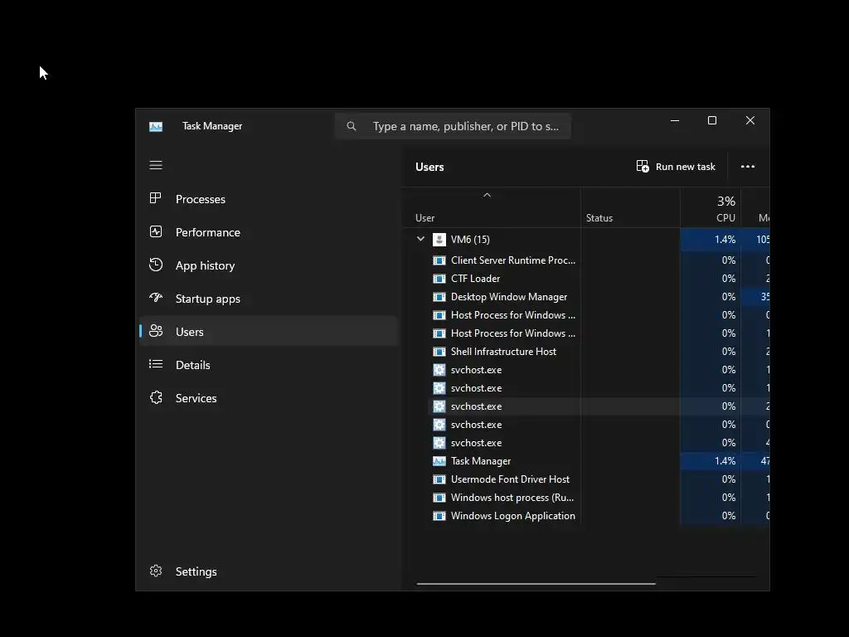
Task: Click the Task Manager title bar icon
Action: [x=155, y=126]
